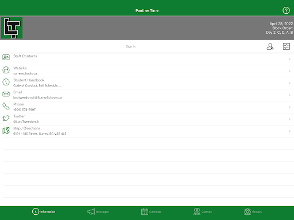Click the Student Handbook info icon
Image resolution: width=294 pixels, height=220 pixels.
point(6,82)
